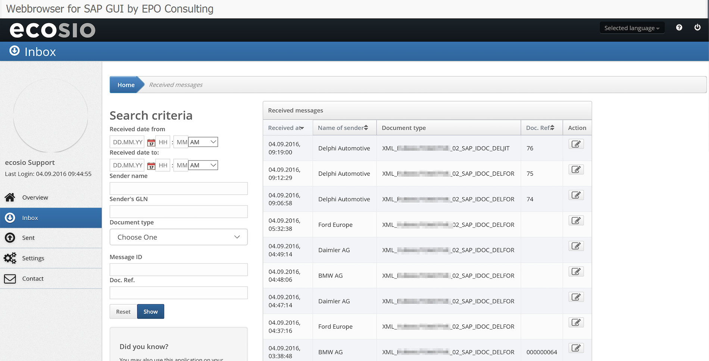Open AM/PM selector for Received date to
Viewport: 709px width, 361px height.
coord(203,165)
